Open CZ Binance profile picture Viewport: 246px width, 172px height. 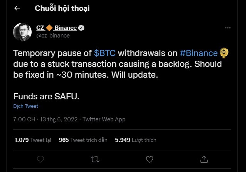pyautogui.click(x=22, y=32)
